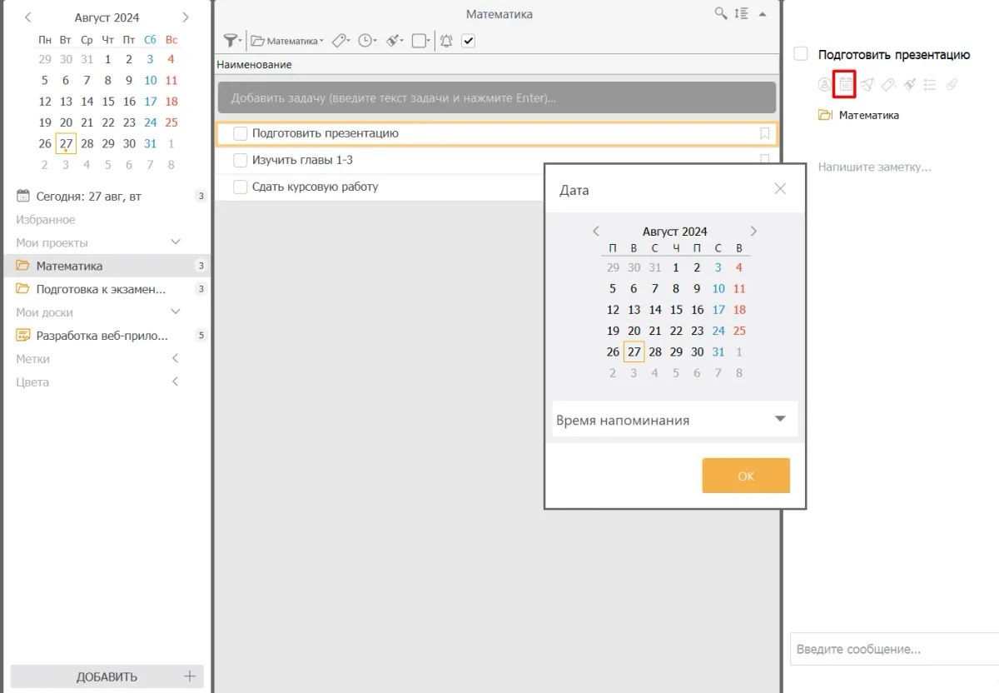Click the 'ДОБАВИТЬ' button

(107, 676)
